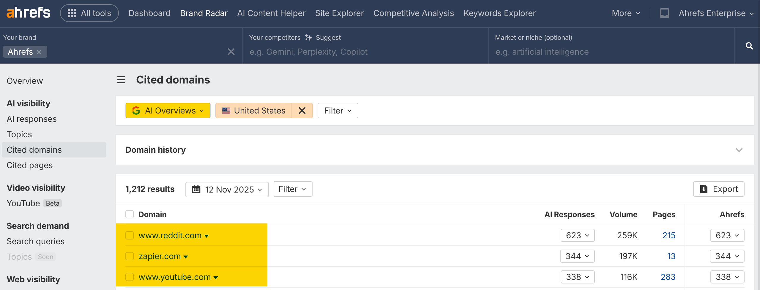
Task: Tick the www.reddit.com row checkbox
Action: pos(130,235)
